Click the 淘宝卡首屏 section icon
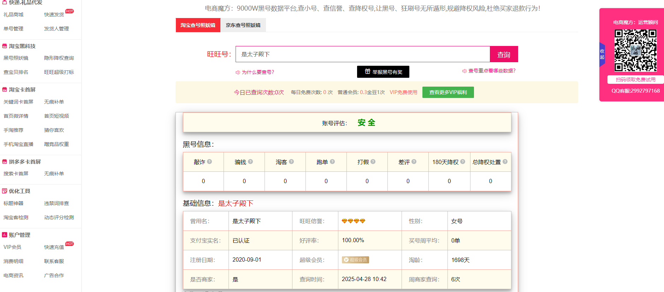The image size is (664, 292). 5,89
